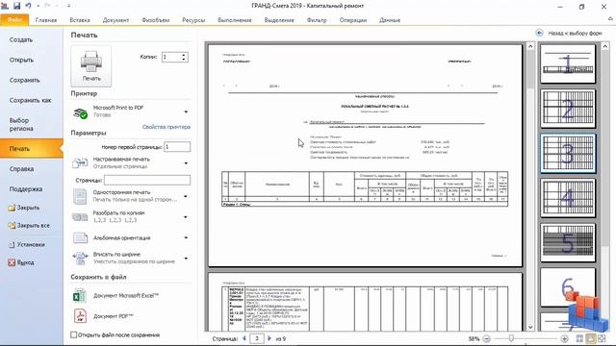Click the Разобрать по копиям collate icon
Viewport: 616px width, 346px height.
(x=80, y=217)
